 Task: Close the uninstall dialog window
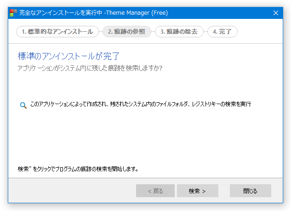pos(276,13)
